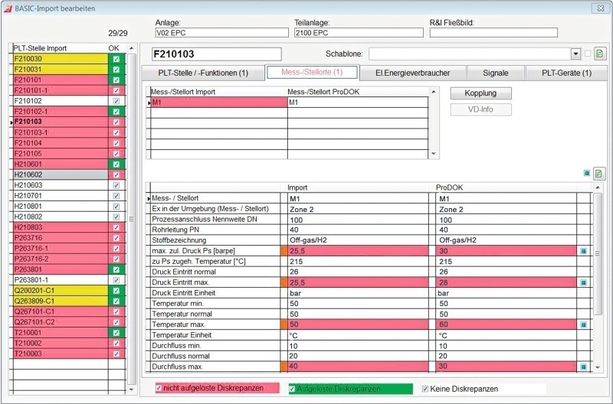The width and height of the screenshot is (613, 404).
Task: Toggle 'Keine Diskrepanzen' filter checkbox
Action: coord(425,389)
